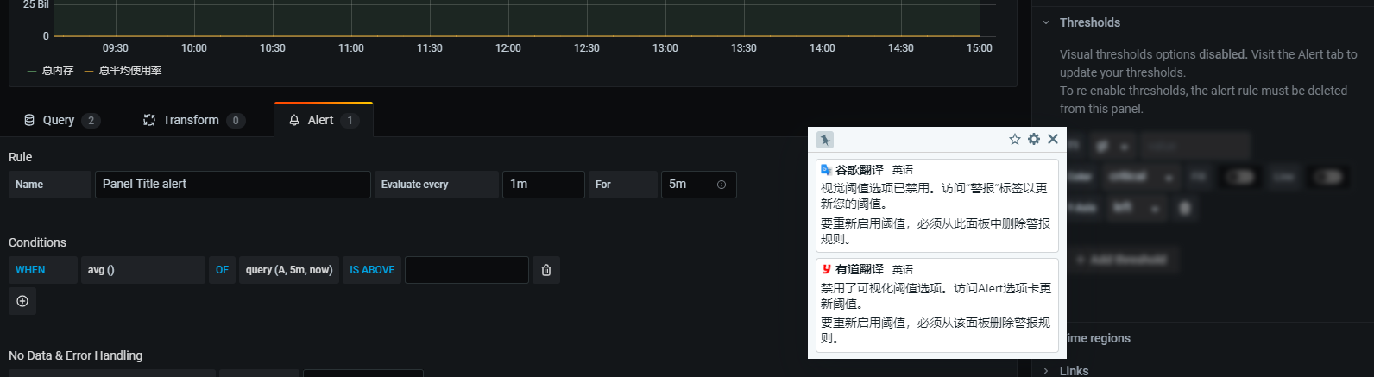Toggle the 总平均使用率 series in legend
The width and height of the screenshot is (1374, 377).
129,71
